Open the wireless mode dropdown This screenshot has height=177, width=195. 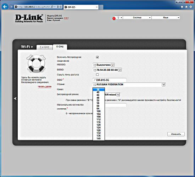click(118, 95)
